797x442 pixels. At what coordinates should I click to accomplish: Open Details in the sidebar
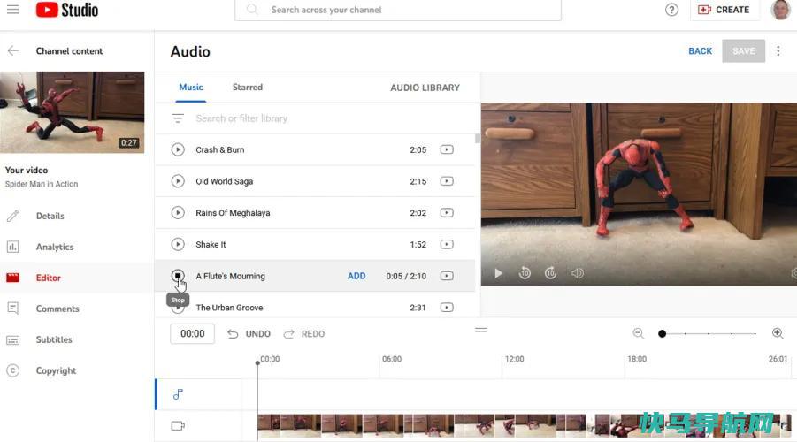[50, 216]
